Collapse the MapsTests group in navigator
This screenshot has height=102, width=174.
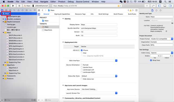tap(3, 65)
